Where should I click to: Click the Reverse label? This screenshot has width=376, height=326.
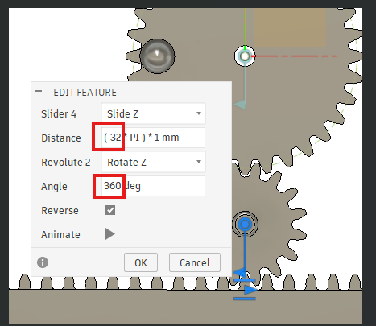pos(60,210)
